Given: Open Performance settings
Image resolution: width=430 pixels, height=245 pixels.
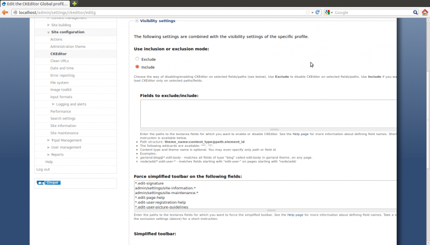Looking at the screenshot, I should (x=61, y=112).
